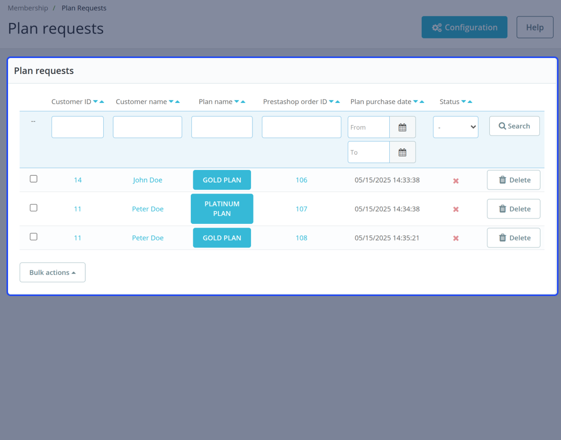561x440 pixels.
Task: Focus the Prestashop order ID filter field
Action: (302, 127)
